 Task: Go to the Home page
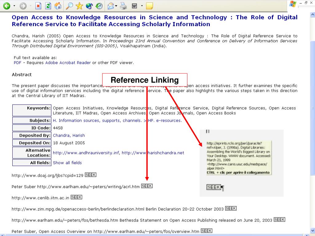tap(58, 6)
